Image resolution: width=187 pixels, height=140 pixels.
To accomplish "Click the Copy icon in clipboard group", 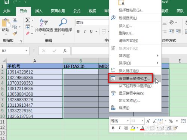I will pyautogui.click(x=15, y=27).
